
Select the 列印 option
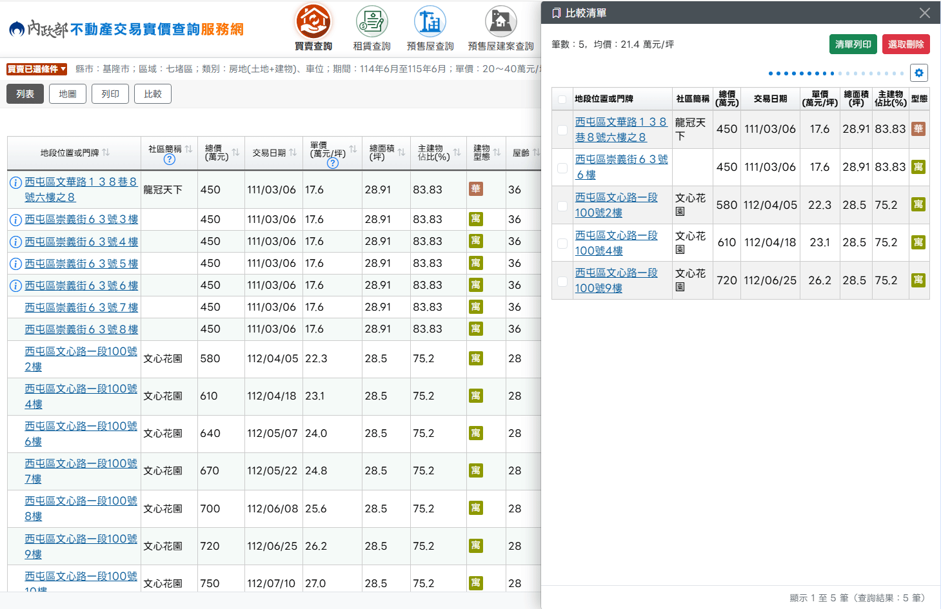point(110,94)
